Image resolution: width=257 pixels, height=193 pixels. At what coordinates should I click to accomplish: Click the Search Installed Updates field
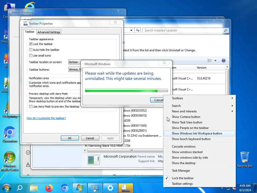tap(183, 30)
